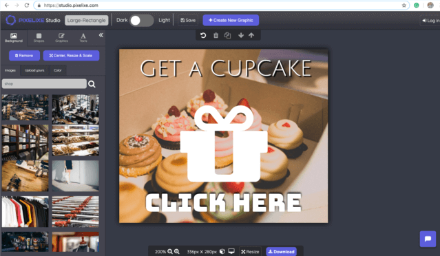Open the Resize option in bottom bar
Viewport: 440px width, 256px height.
click(x=250, y=251)
